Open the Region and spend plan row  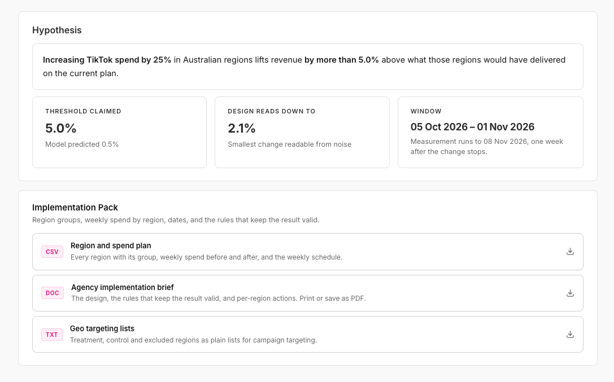click(308, 252)
